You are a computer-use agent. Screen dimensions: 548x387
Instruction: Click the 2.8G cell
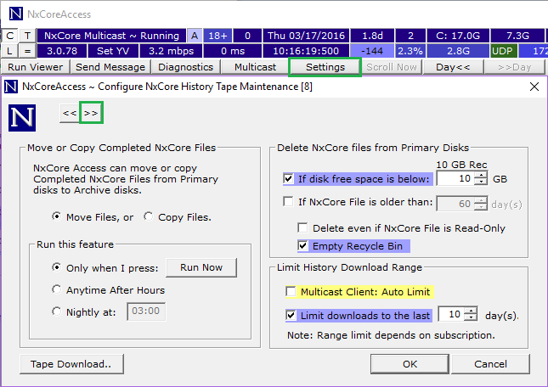(458, 51)
